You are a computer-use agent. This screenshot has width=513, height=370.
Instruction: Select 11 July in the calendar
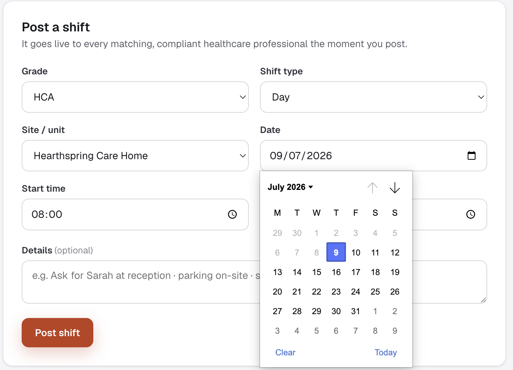click(x=375, y=252)
